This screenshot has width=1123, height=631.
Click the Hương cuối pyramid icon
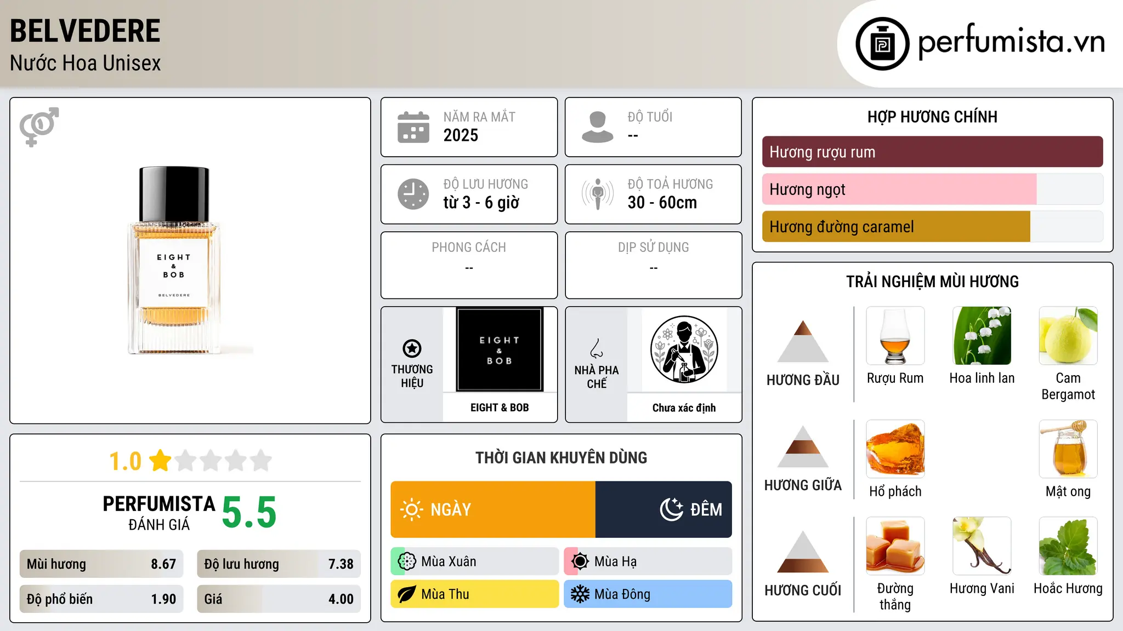803,552
